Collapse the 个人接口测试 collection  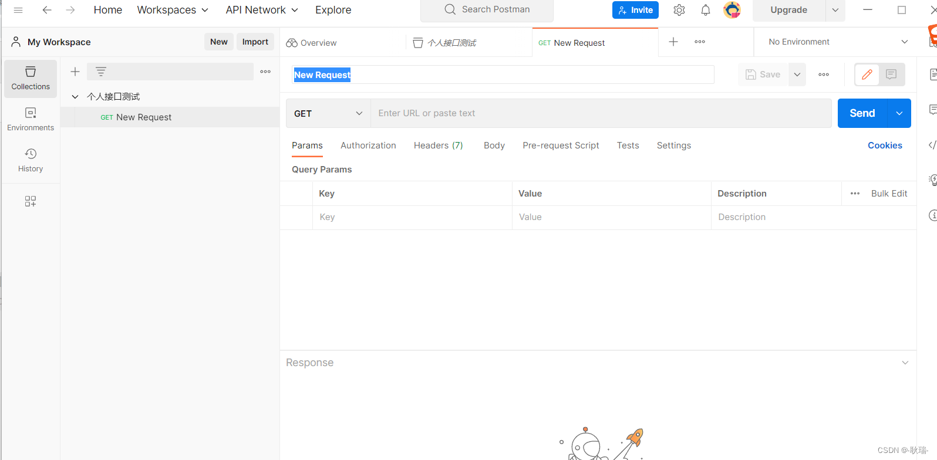75,97
